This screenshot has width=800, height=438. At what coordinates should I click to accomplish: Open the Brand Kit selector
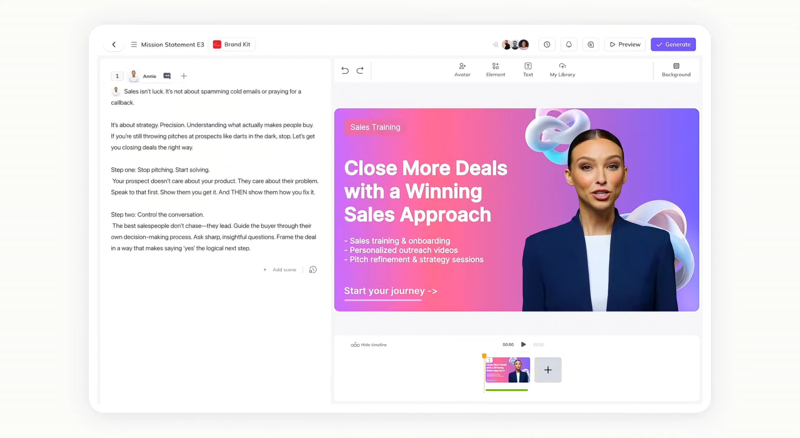click(232, 44)
